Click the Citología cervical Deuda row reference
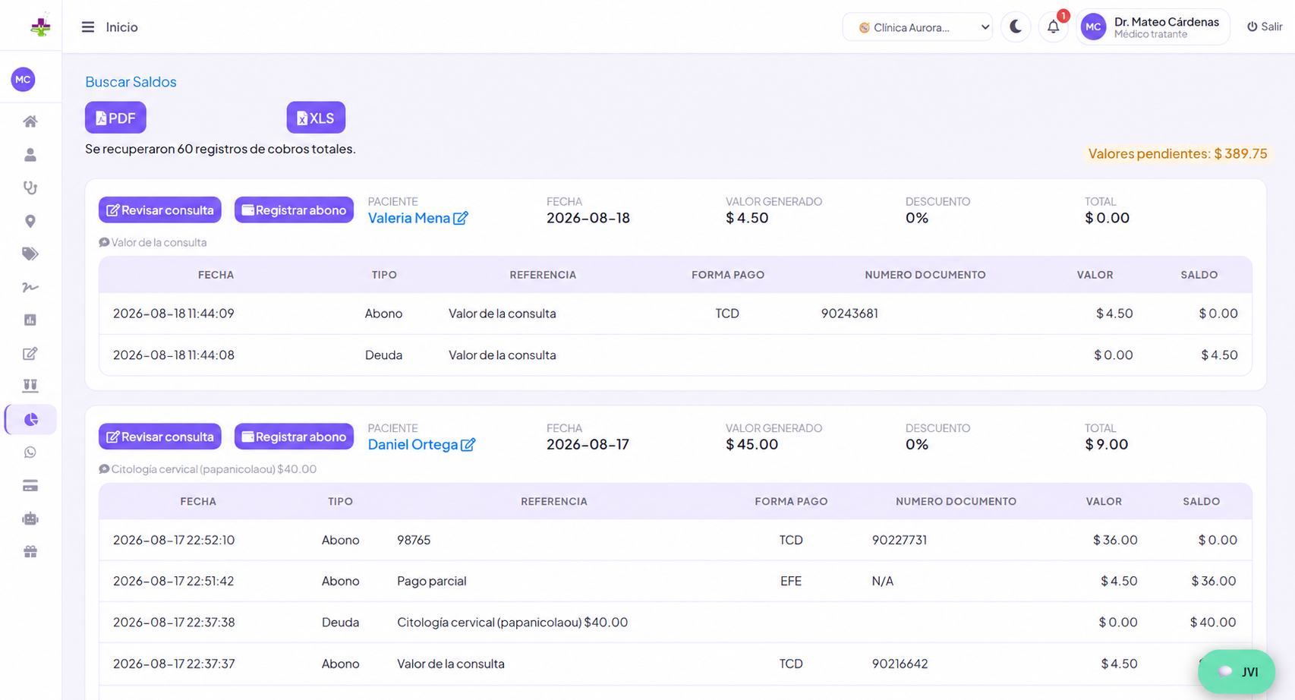 coord(512,622)
